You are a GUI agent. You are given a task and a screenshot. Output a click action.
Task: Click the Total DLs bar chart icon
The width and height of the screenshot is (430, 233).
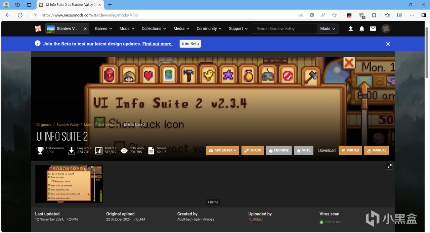point(99,151)
